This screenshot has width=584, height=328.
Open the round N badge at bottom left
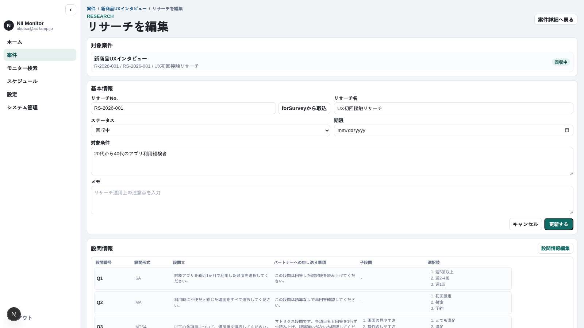pos(14,314)
